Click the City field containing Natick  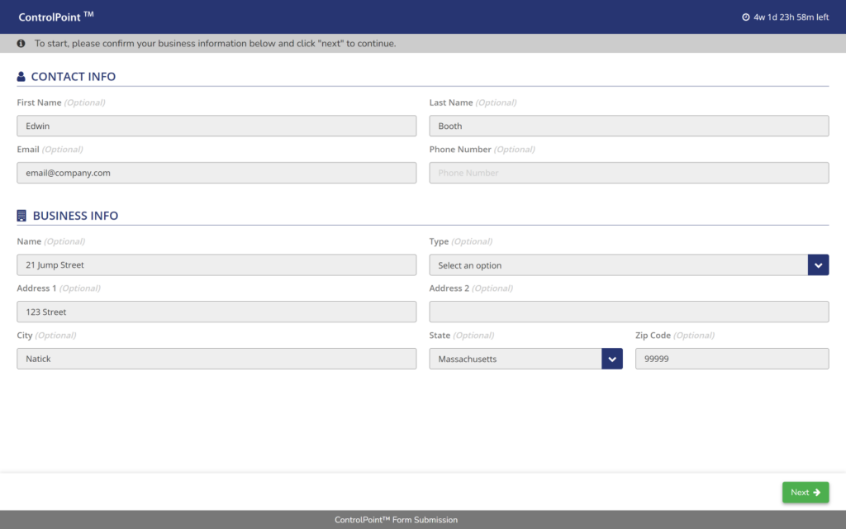(x=216, y=358)
